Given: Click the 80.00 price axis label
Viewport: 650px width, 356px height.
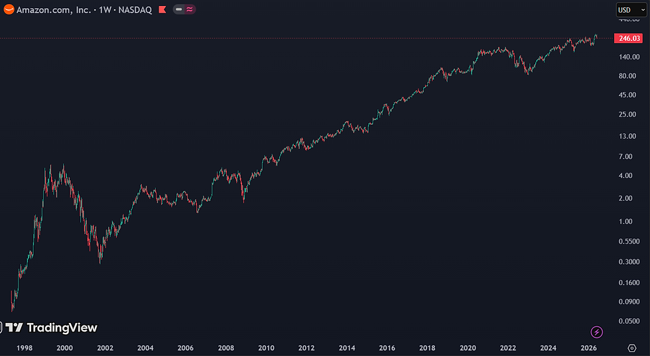Looking at the screenshot, I should 627,76.
